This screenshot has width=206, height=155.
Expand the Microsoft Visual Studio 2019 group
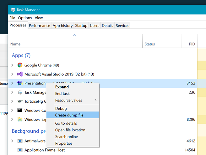[12, 74]
